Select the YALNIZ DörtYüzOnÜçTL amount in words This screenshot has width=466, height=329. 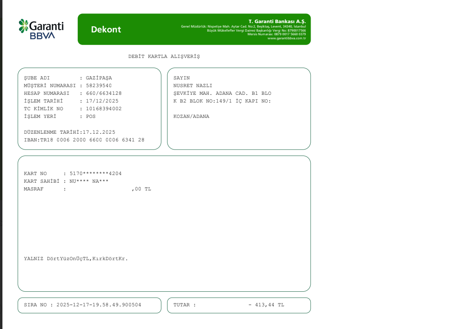[x=76, y=259]
